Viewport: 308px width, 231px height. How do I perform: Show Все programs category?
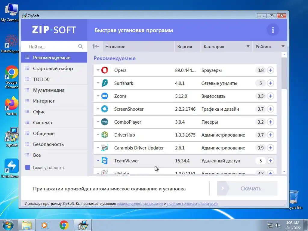tap(54, 155)
